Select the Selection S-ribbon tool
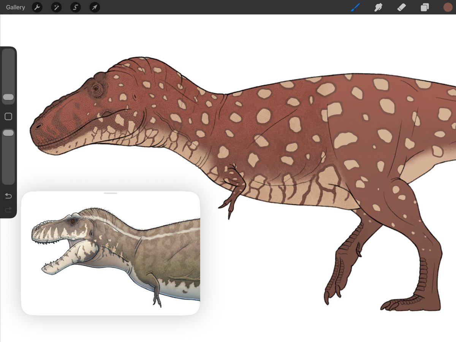This screenshot has width=456, height=342. pos(76,7)
